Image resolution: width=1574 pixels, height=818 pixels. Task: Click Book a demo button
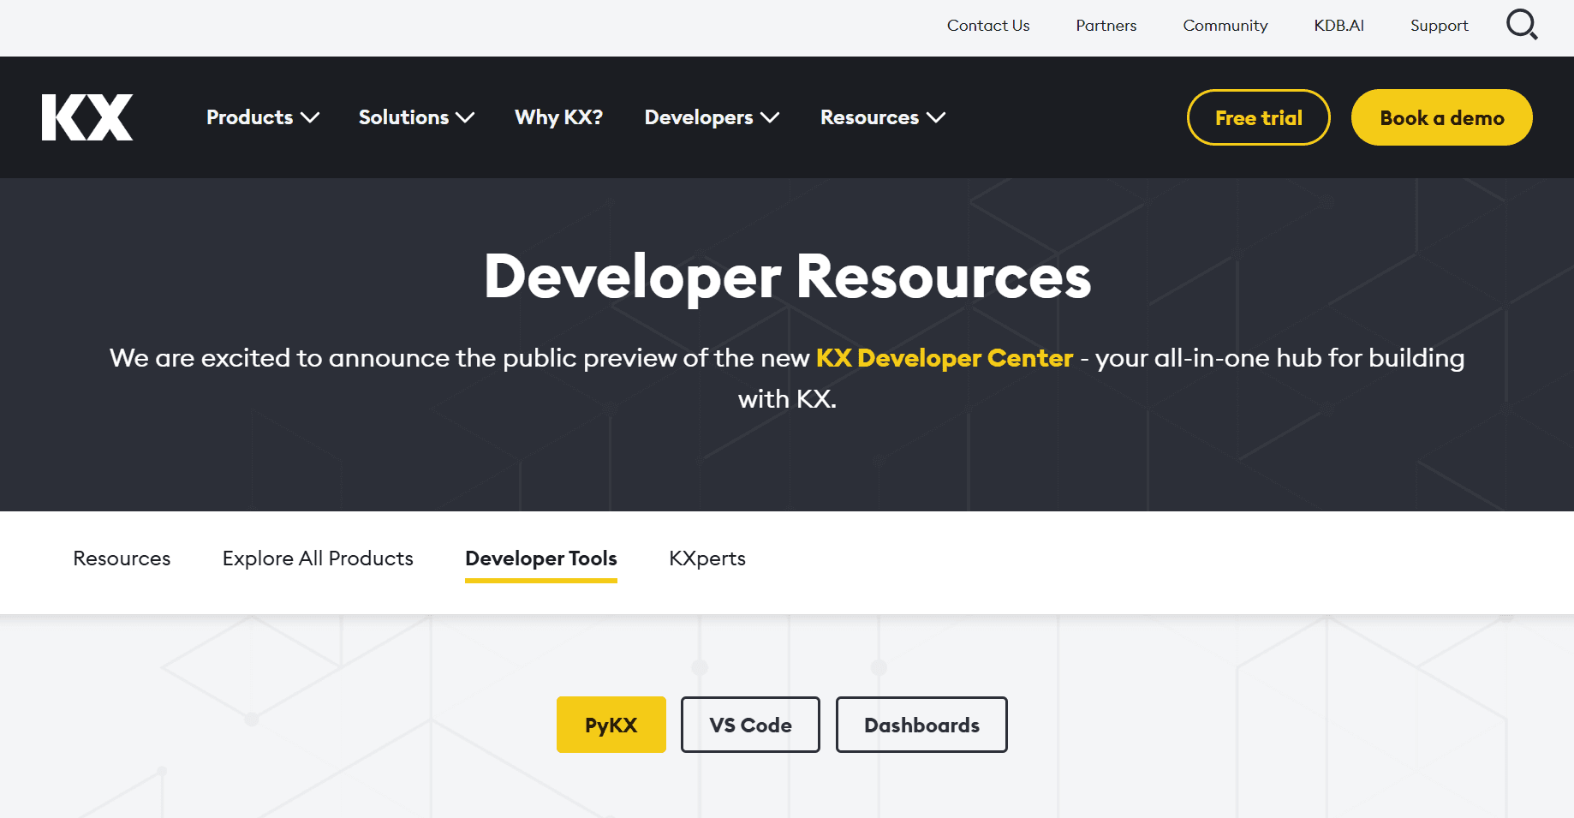[1441, 117]
